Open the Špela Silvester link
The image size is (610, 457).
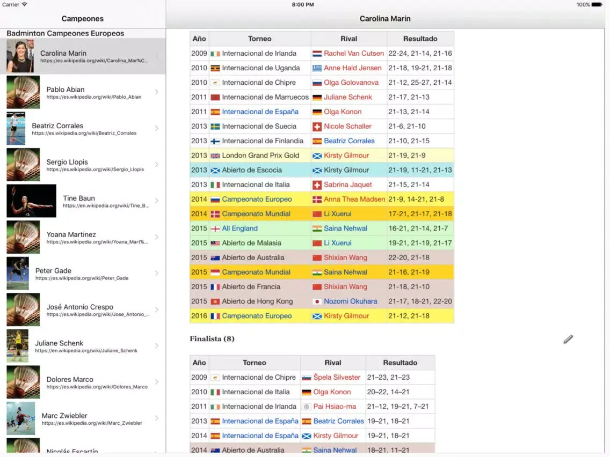[x=337, y=377]
